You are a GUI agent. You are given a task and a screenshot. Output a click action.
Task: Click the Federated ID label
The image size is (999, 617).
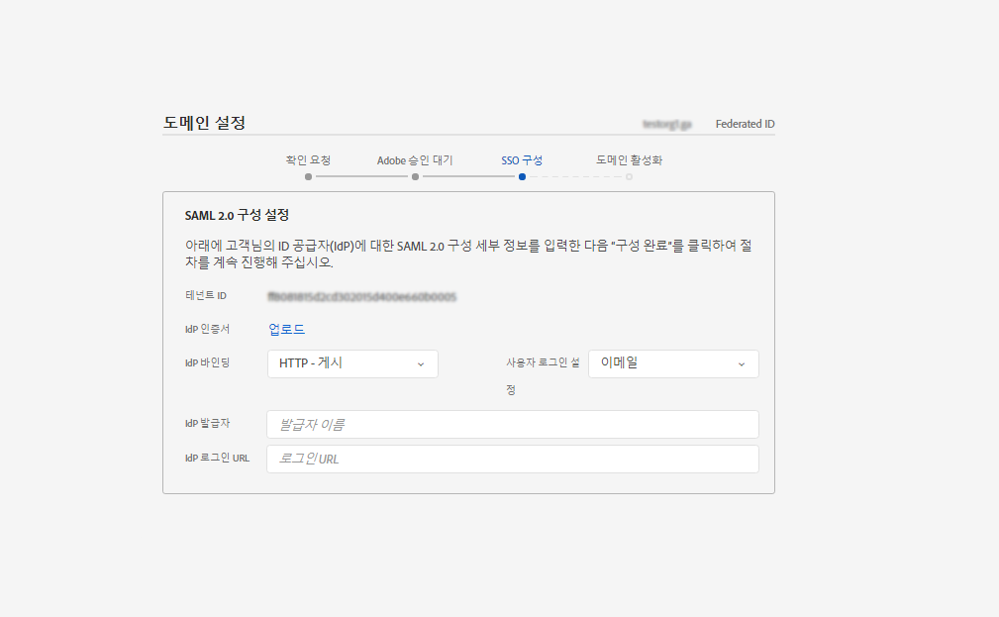tap(746, 123)
